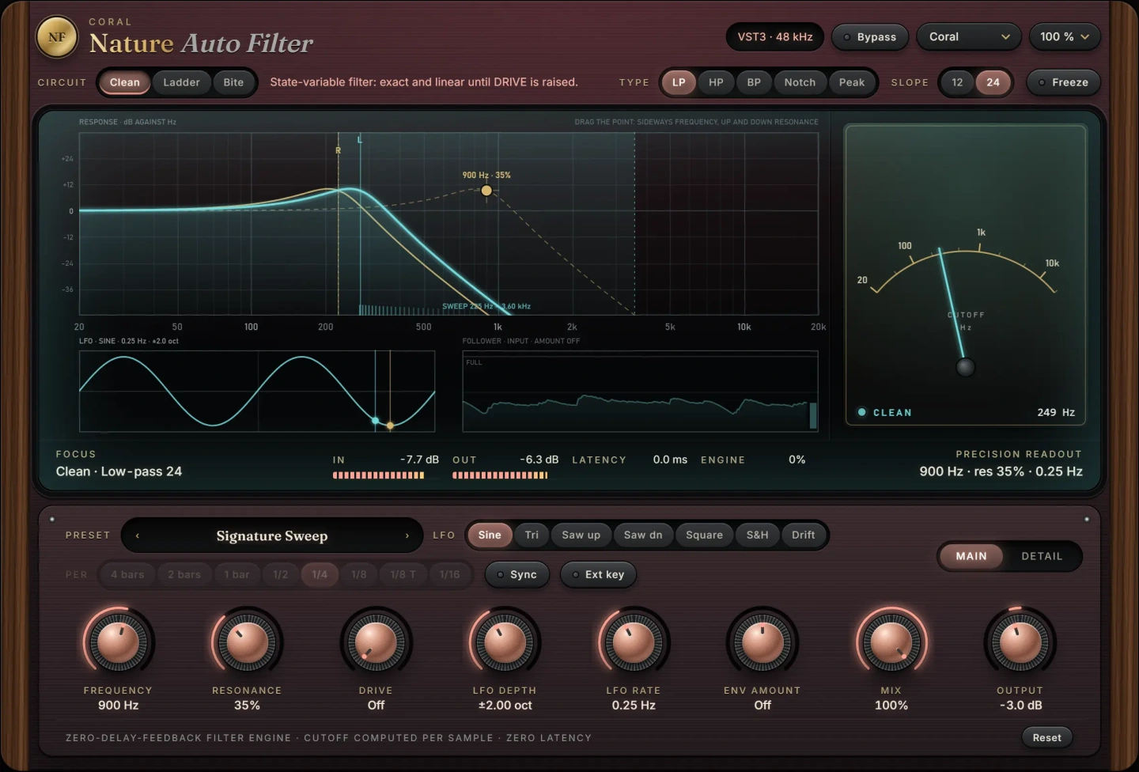Click the Frequency knob

click(x=118, y=642)
